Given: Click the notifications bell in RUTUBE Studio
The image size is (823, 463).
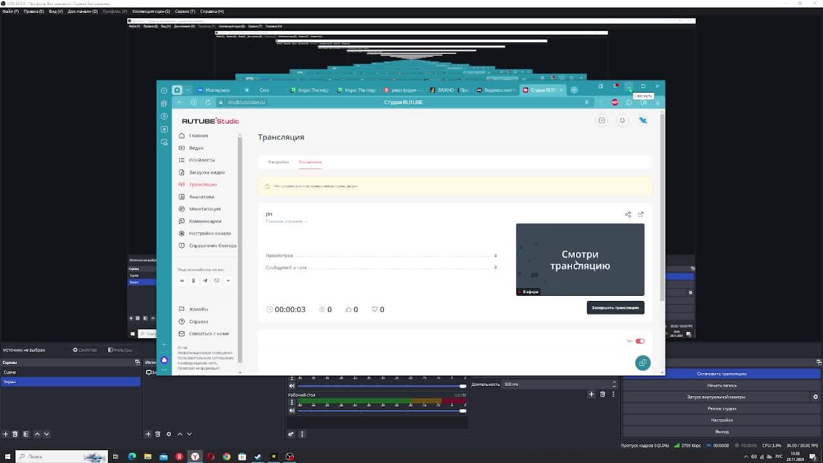Looking at the screenshot, I should point(622,120).
